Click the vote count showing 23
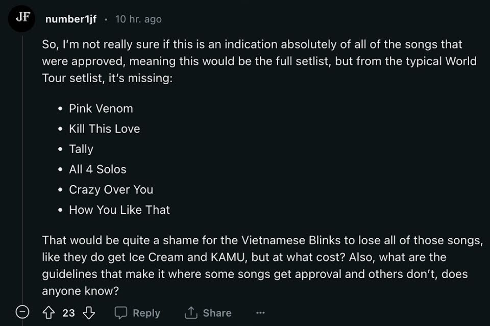 [x=68, y=313]
